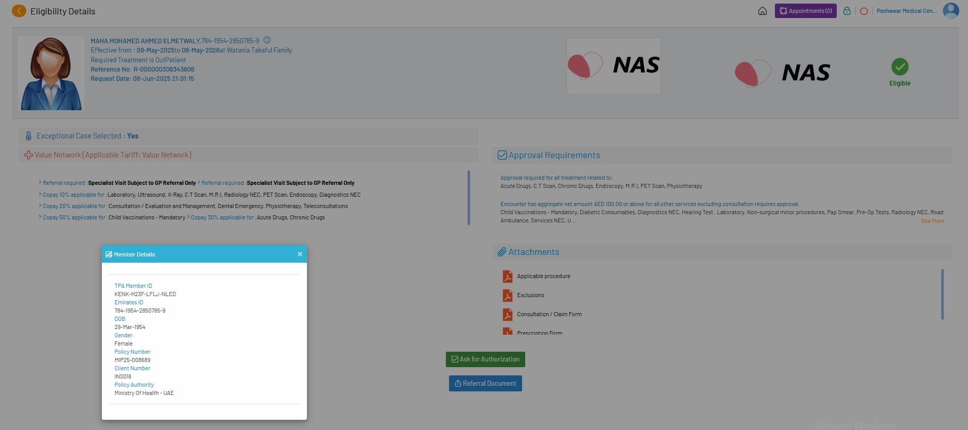Viewport: 968px width, 430px height.
Task: Click Required Treatment is OutPatient text
Action: coord(139,60)
